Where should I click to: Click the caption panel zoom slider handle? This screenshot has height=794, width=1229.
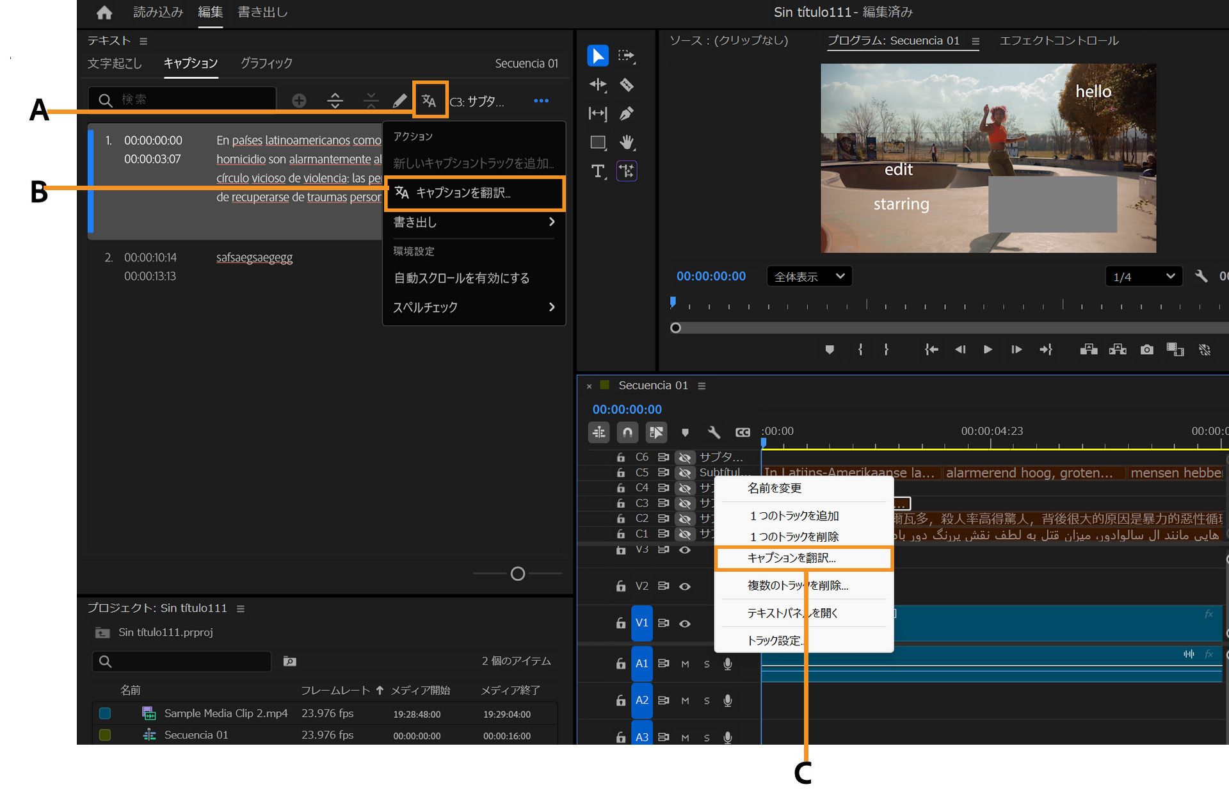pyautogui.click(x=517, y=574)
